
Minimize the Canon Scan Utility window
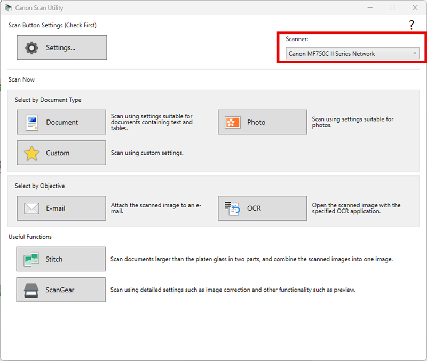(369, 8)
